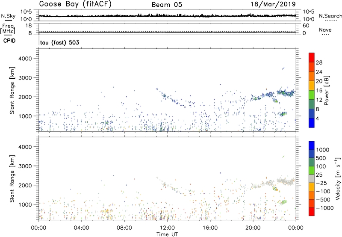
Task: Click the 'N.Search' legend label
Action: click(x=330, y=16)
